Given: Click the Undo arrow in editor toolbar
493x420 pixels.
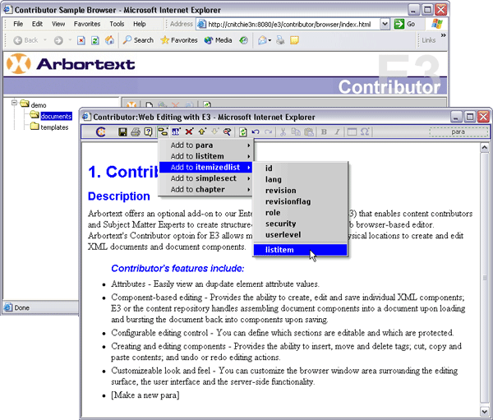Looking at the screenshot, I should point(256,132).
